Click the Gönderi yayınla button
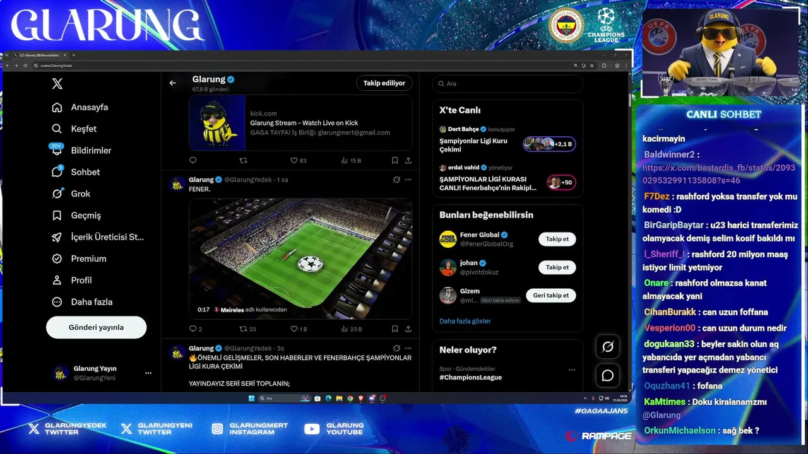The width and height of the screenshot is (808, 454). [96, 327]
